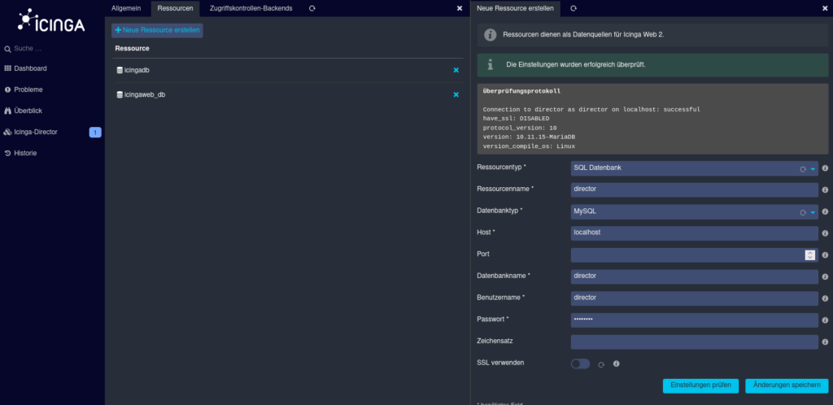Remove the icingadb resource

click(456, 70)
